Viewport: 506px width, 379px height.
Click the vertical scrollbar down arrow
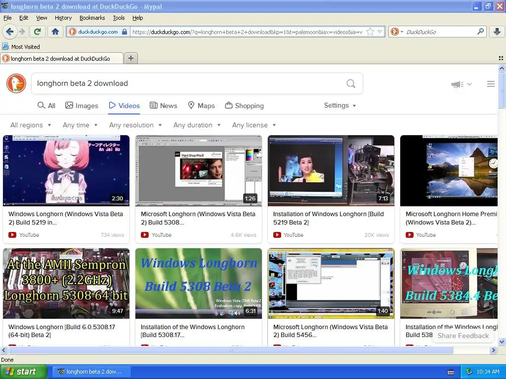[x=502, y=341]
